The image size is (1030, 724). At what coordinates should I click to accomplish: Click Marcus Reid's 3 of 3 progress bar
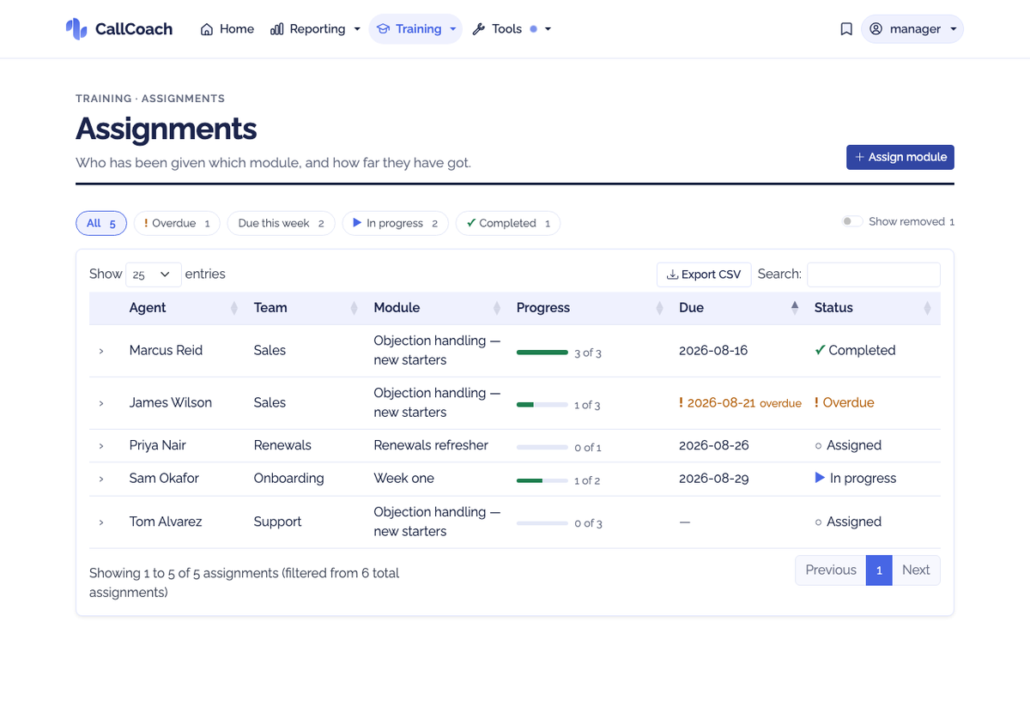[x=542, y=353]
